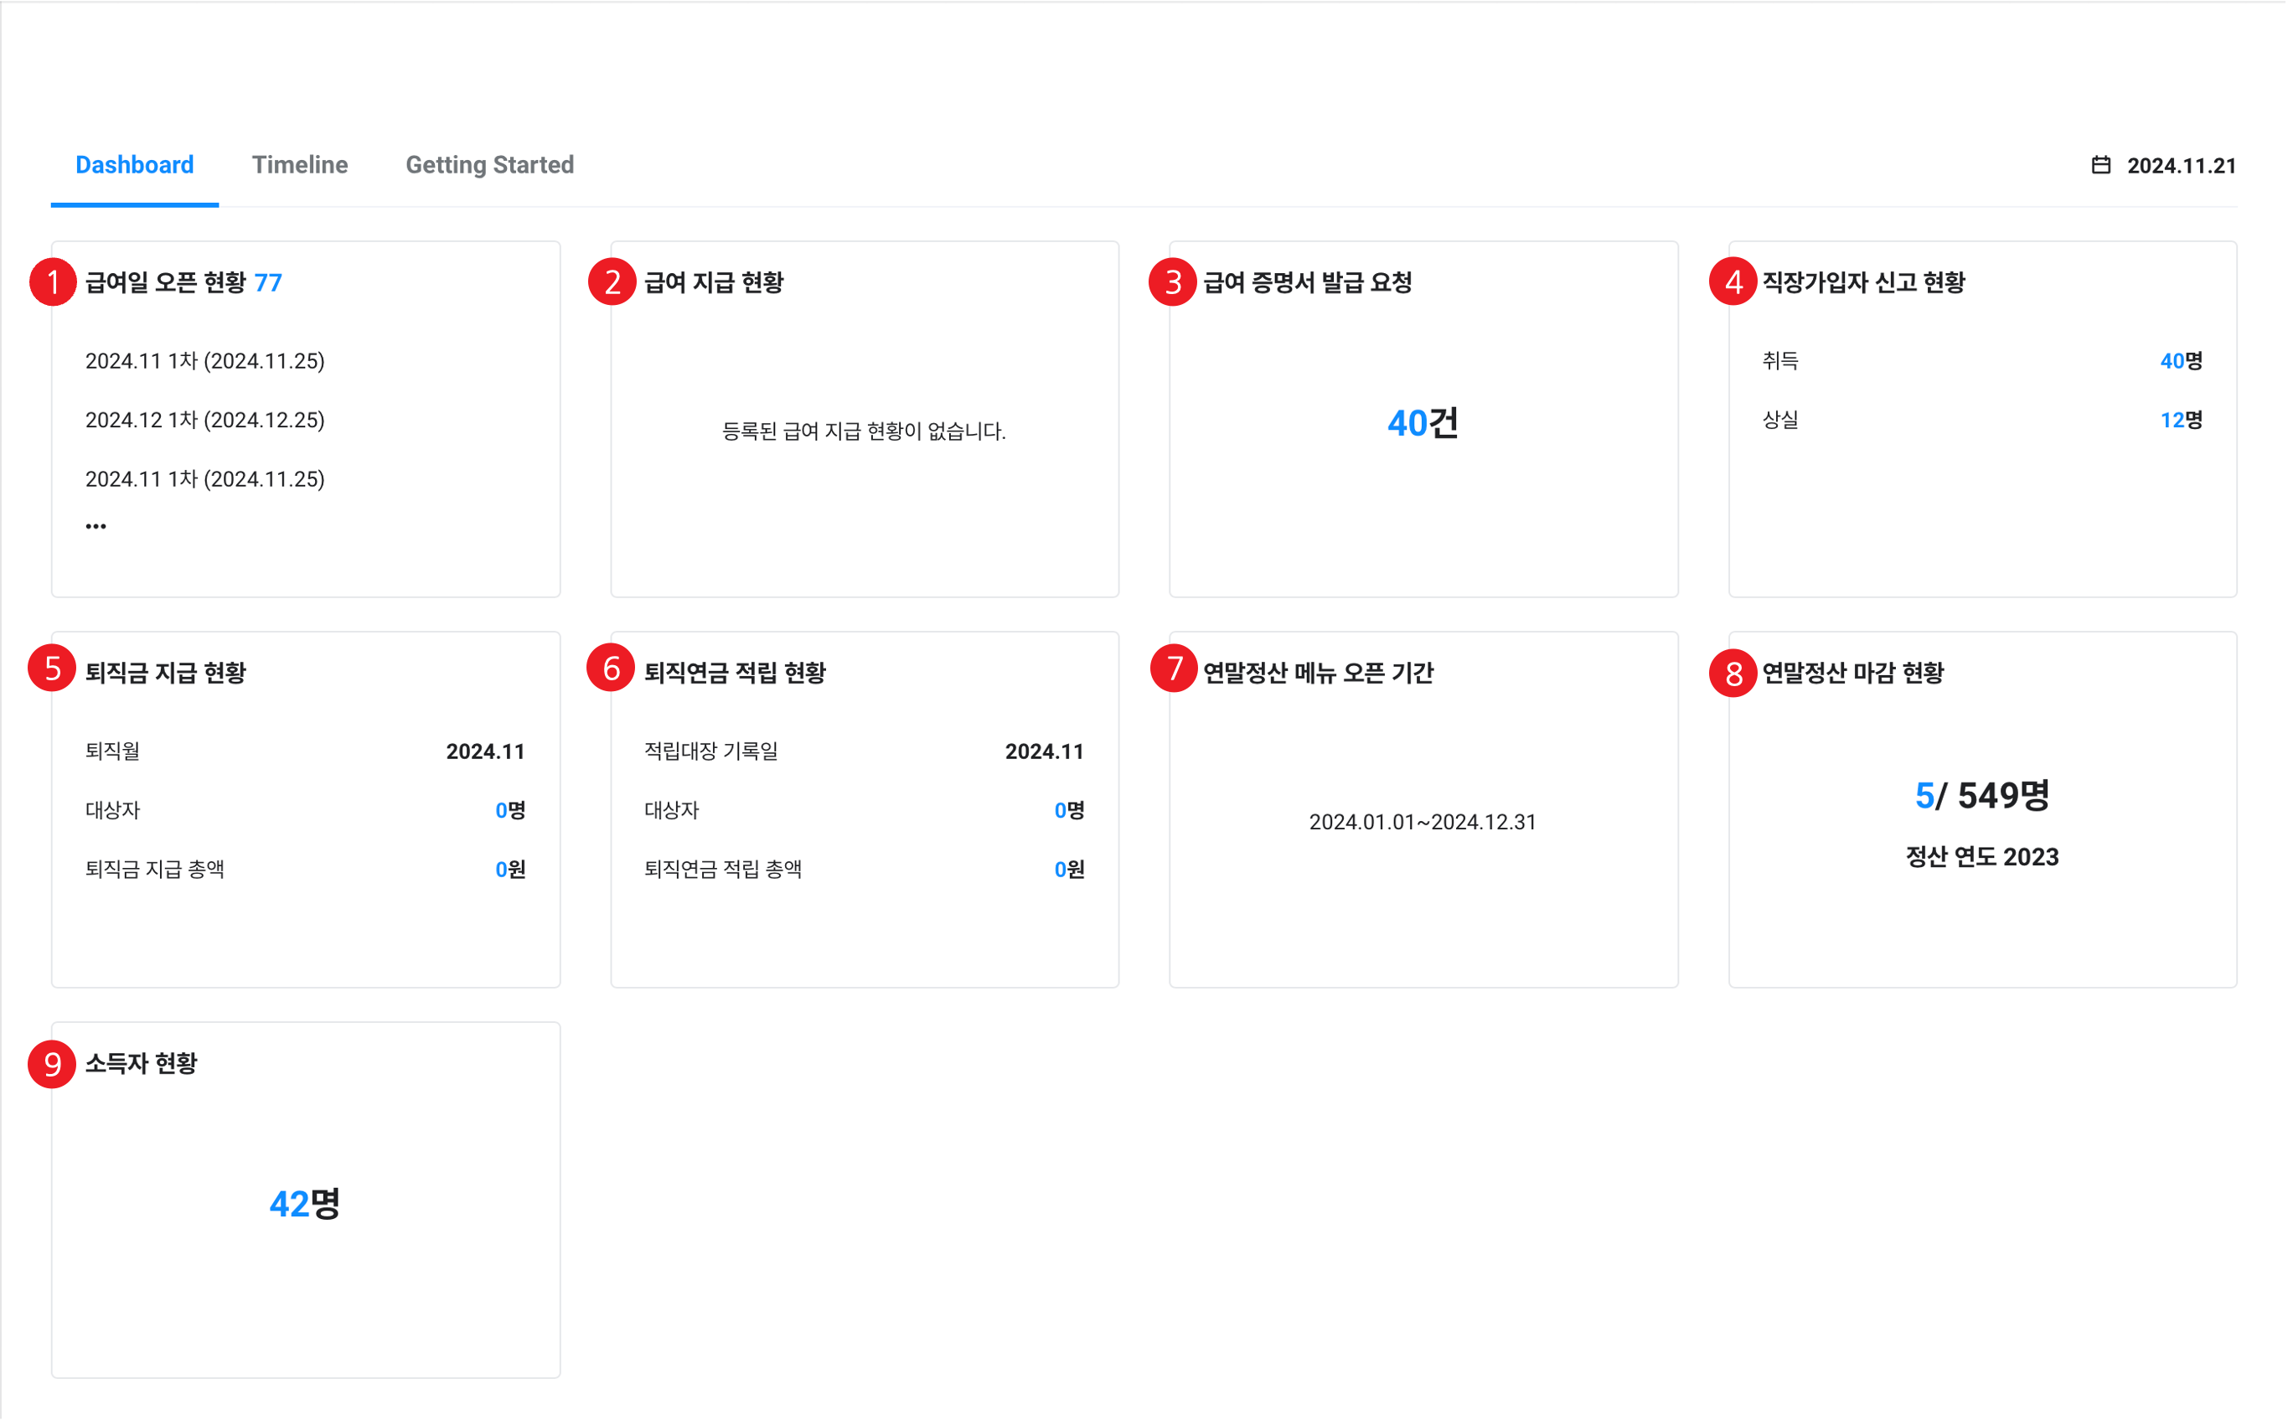The image size is (2288, 1420).
Task: Click the 42명 income earner count
Action: click(x=304, y=1204)
